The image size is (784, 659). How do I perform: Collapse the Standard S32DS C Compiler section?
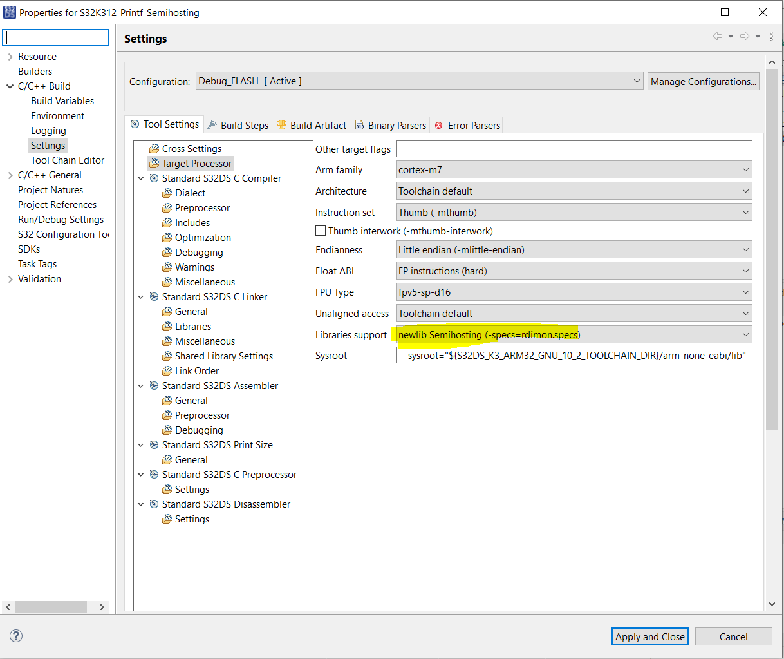point(141,178)
